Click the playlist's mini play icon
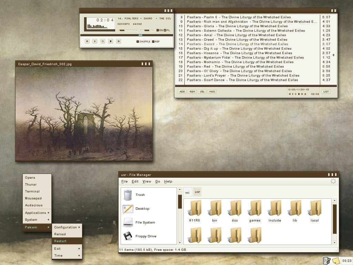This screenshot has width=353, height=265. pyautogui.click(x=293, y=94)
